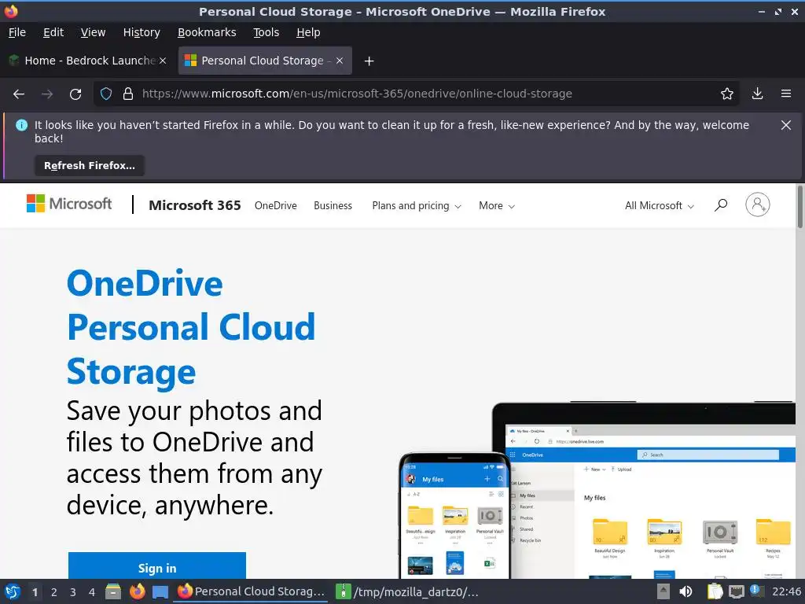
Task: Go back with the browser back arrow
Action: tap(19, 94)
